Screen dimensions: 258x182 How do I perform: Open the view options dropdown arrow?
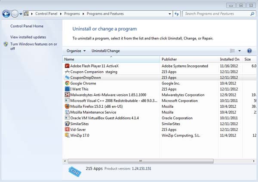(240, 51)
